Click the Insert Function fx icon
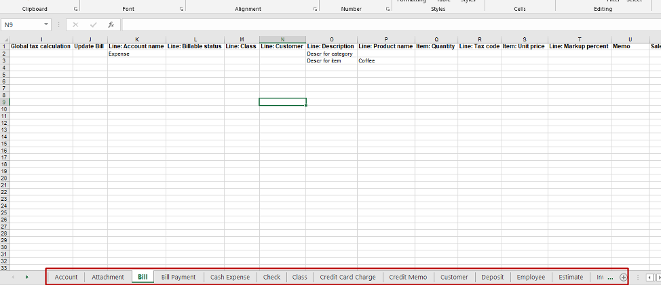This screenshot has height=285, width=661. (111, 25)
